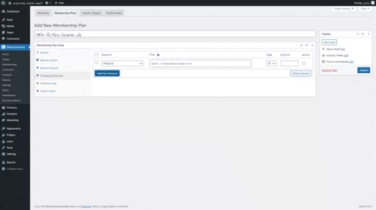
Task: Open Marketplace under WooCommerce submenu
Action: (x=9, y=95)
